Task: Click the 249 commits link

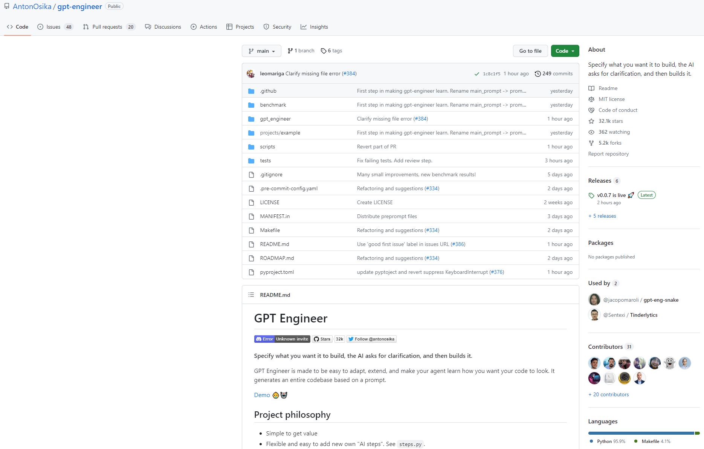Action: (x=554, y=73)
